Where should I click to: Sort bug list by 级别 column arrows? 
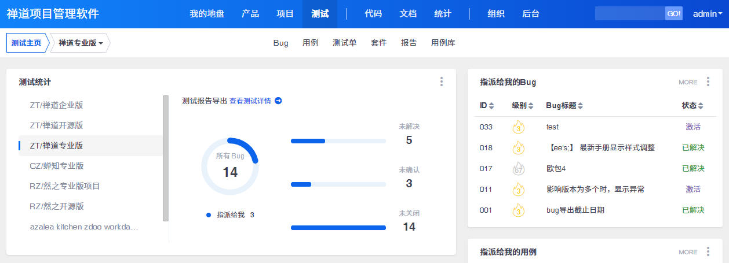point(530,106)
